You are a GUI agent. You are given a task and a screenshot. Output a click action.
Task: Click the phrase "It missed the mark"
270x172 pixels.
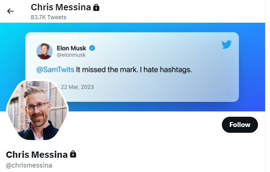[x=106, y=70]
